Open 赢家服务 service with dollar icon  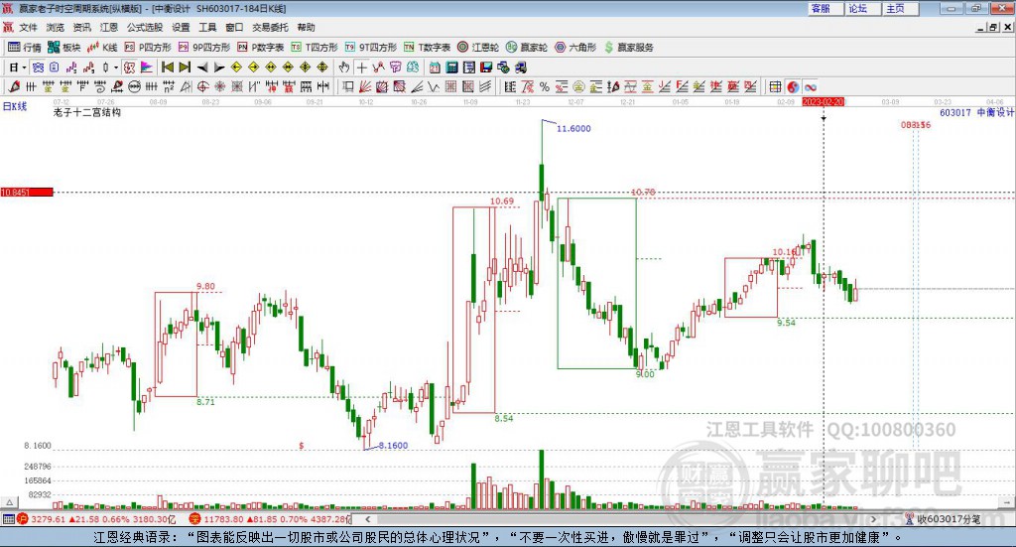628,48
